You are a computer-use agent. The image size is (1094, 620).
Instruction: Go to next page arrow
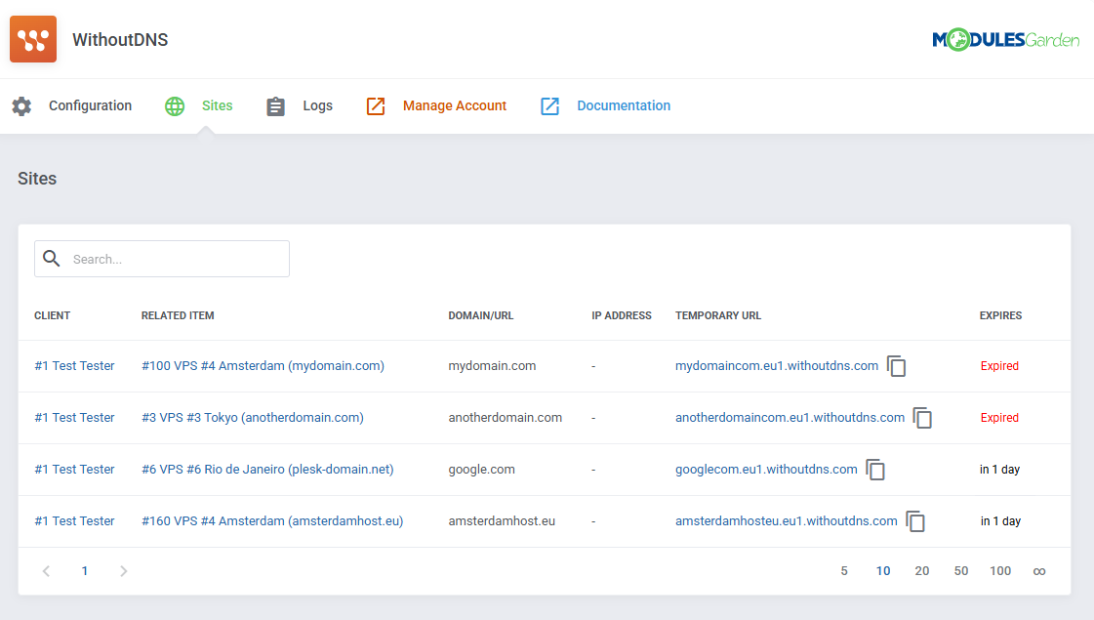tap(124, 571)
